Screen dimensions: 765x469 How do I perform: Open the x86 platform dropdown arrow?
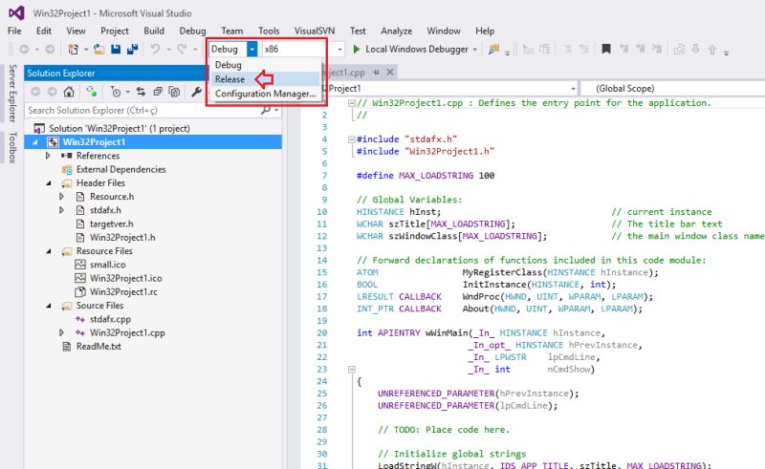point(340,50)
